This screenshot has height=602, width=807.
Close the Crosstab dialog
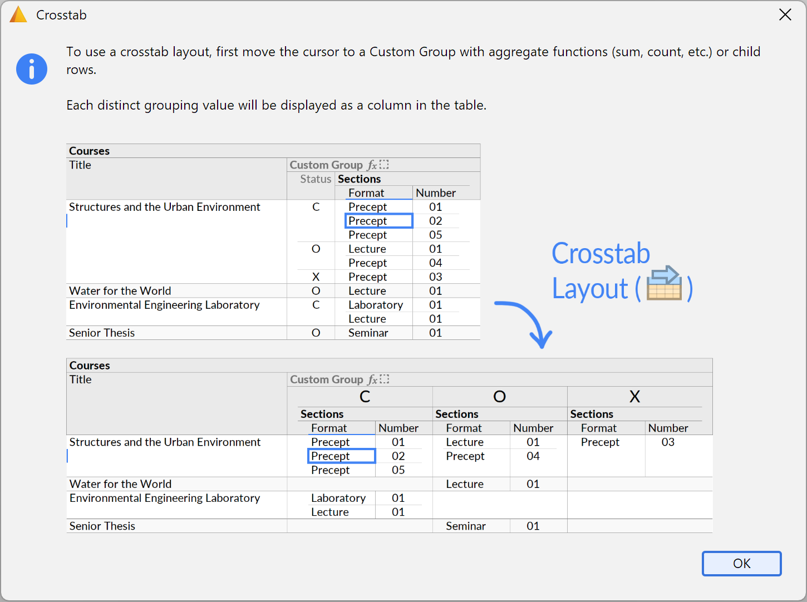pyautogui.click(x=785, y=14)
